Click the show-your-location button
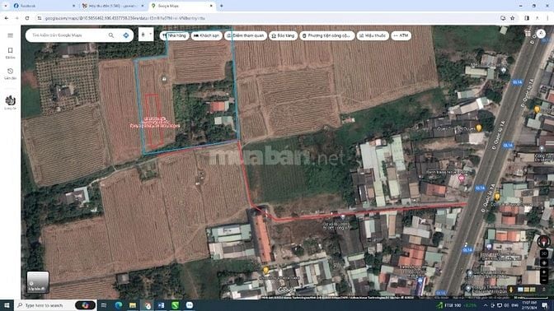 tap(544, 263)
